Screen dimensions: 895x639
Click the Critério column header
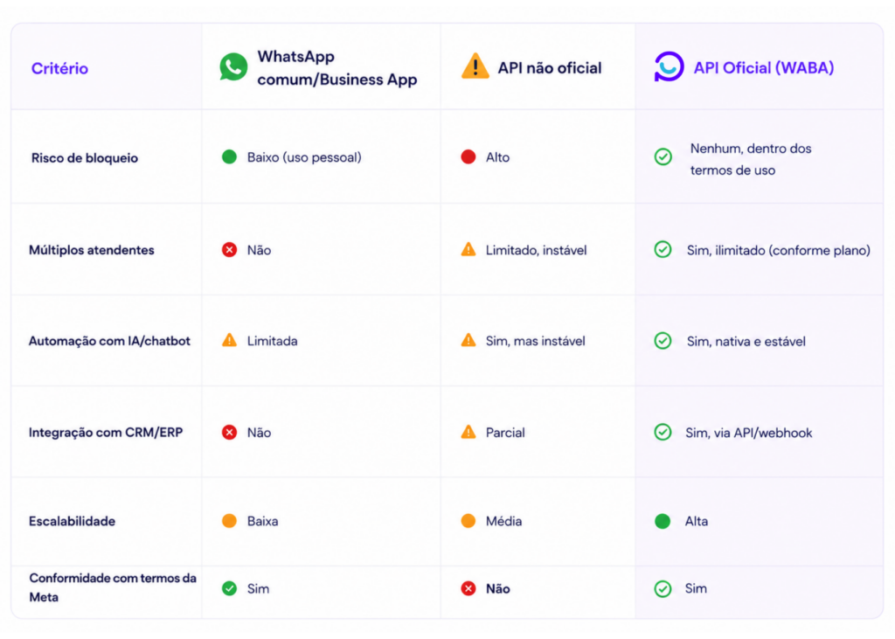tap(60, 68)
